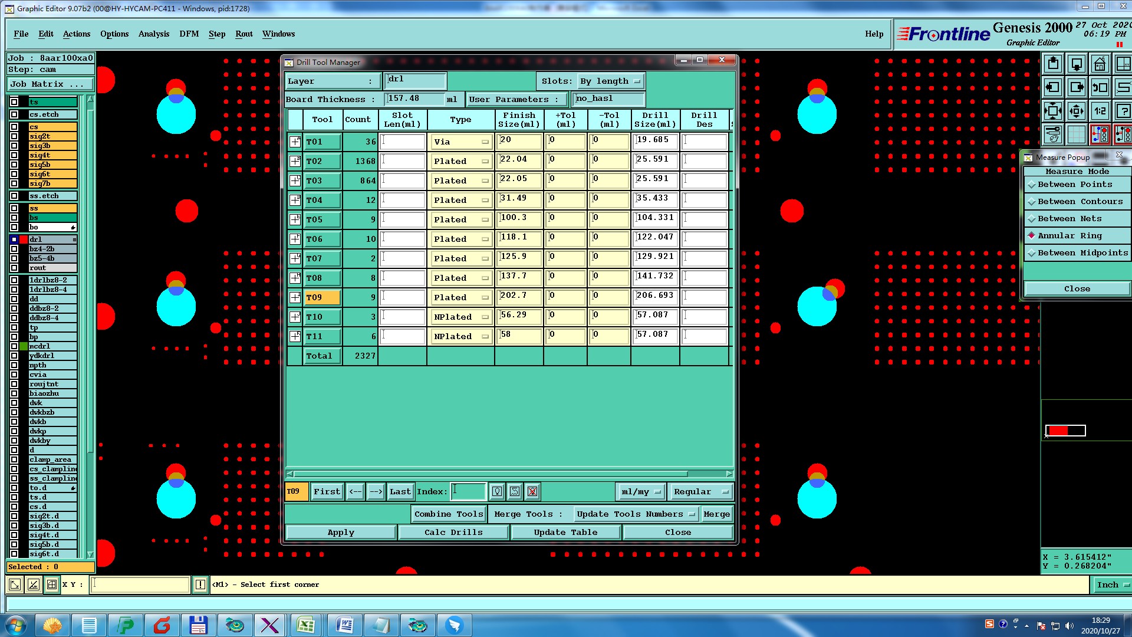Click the red color swatch beside drl layer
The height and width of the screenshot is (637, 1132).
point(24,239)
